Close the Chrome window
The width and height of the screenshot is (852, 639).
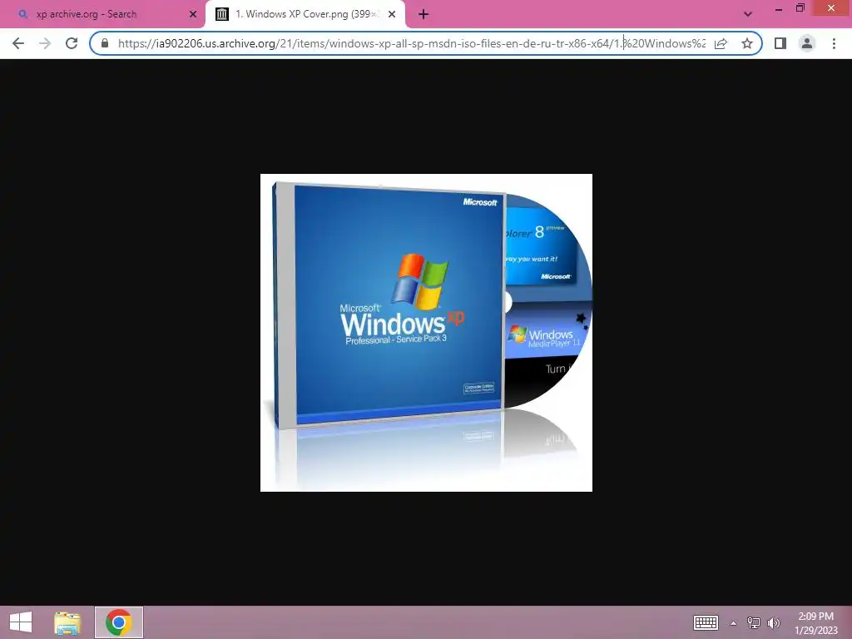pyautogui.click(x=831, y=8)
